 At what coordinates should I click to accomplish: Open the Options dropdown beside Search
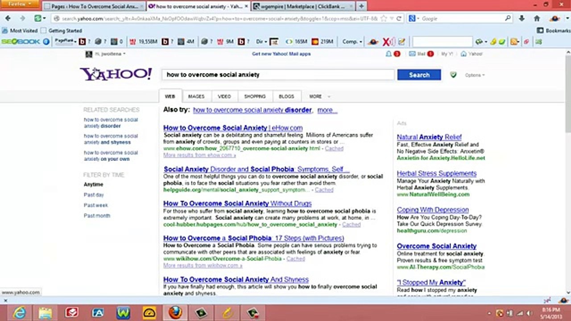click(x=475, y=75)
